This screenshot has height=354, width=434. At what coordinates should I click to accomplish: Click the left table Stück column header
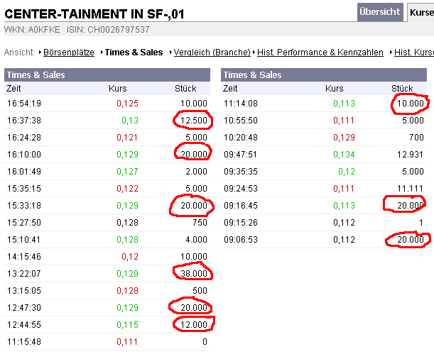(185, 89)
